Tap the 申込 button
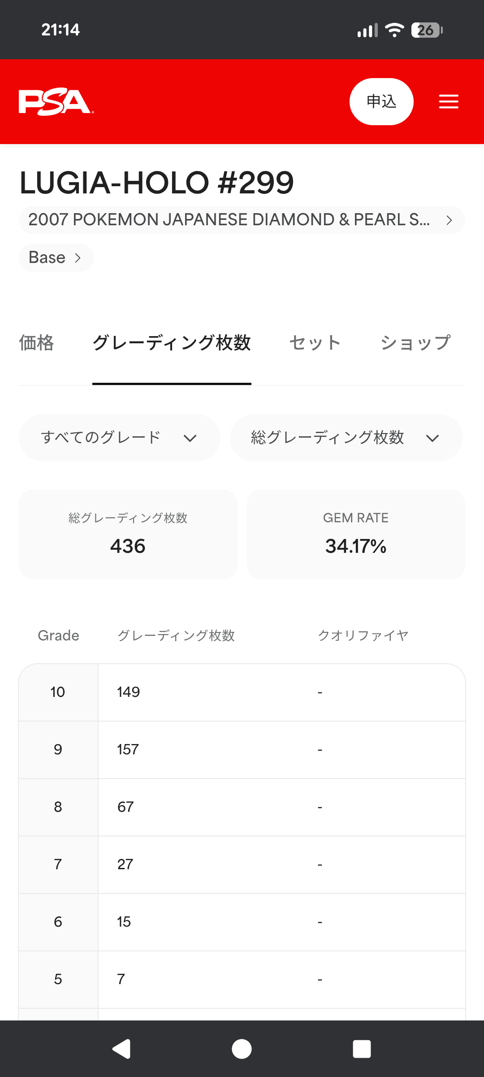The image size is (484, 1077). [381, 101]
